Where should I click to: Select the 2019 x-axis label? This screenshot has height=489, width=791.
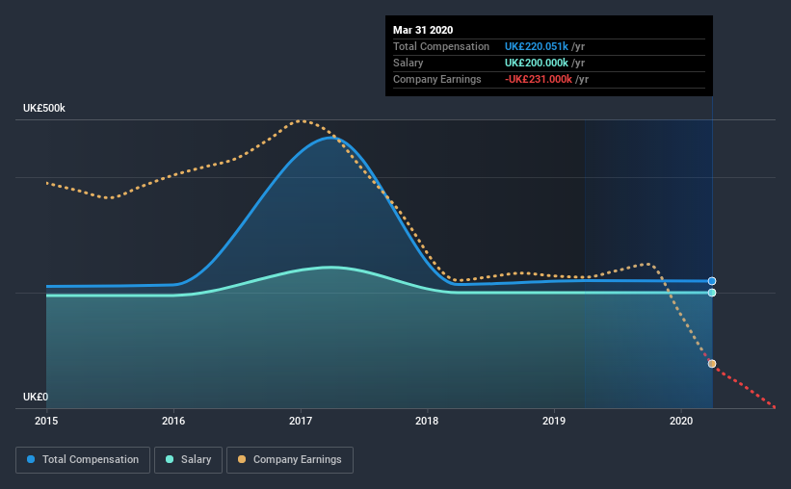click(x=554, y=421)
